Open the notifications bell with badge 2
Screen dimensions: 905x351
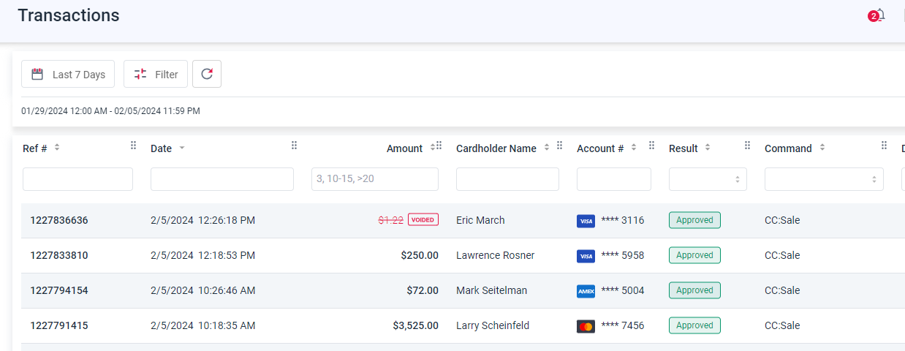pyautogui.click(x=877, y=15)
